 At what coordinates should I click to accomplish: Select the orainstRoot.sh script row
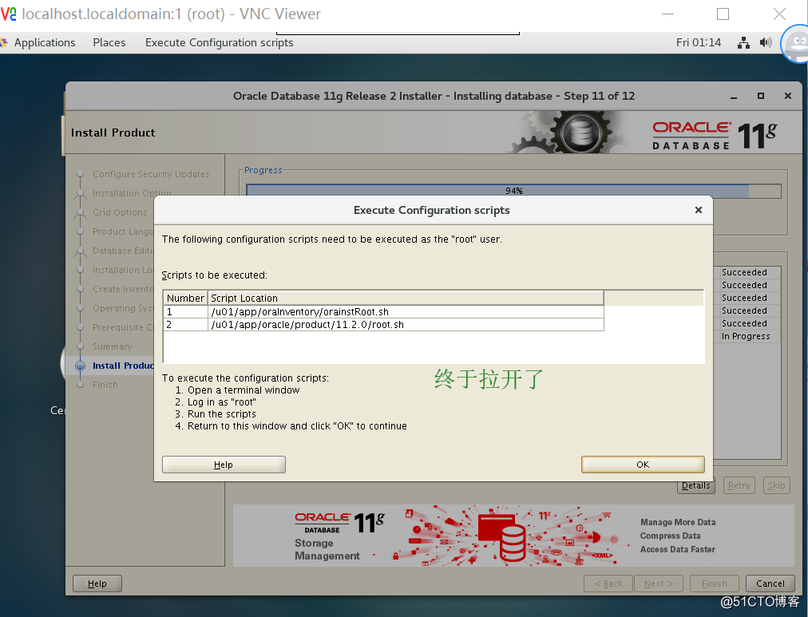pyautogui.click(x=383, y=311)
